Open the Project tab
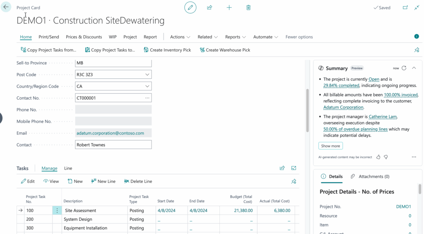The height and width of the screenshot is (234, 424). pyautogui.click(x=130, y=37)
